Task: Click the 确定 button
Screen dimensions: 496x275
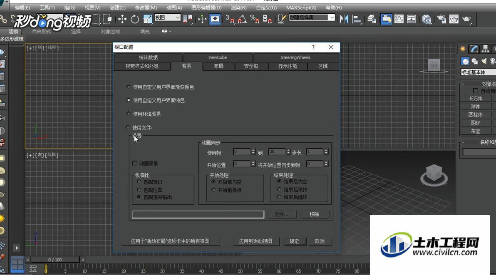Action: (295, 241)
